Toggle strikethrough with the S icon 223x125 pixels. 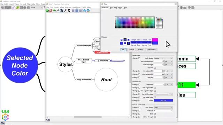pos(69,11)
